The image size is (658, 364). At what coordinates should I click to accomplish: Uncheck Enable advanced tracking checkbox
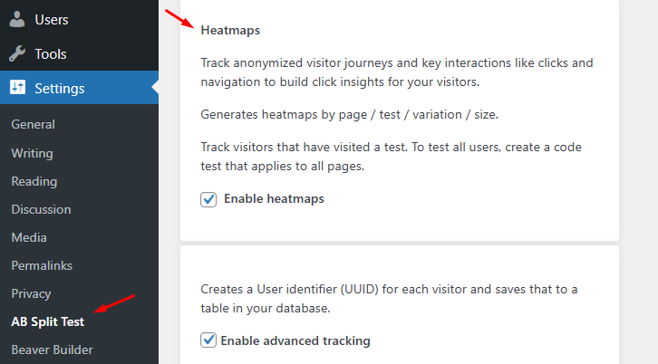tap(208, 341)
